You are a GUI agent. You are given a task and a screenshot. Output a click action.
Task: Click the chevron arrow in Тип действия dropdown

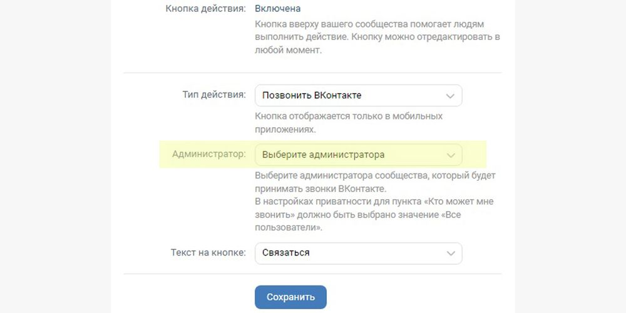(x=450, y=96)
